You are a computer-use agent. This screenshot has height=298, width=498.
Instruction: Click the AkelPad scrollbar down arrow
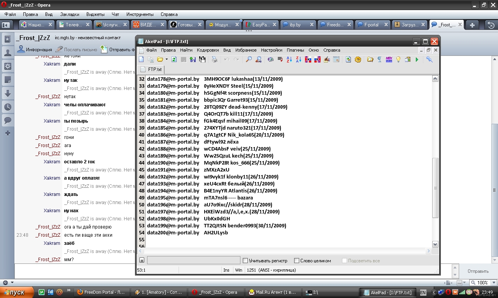pos(435,244)
